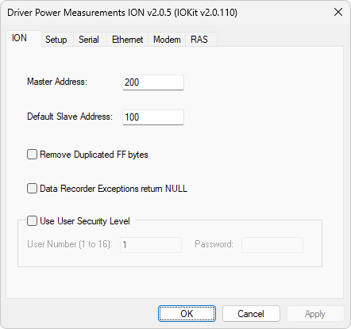
Task: Select the Ethernet tab
Action: pos(127,40)
